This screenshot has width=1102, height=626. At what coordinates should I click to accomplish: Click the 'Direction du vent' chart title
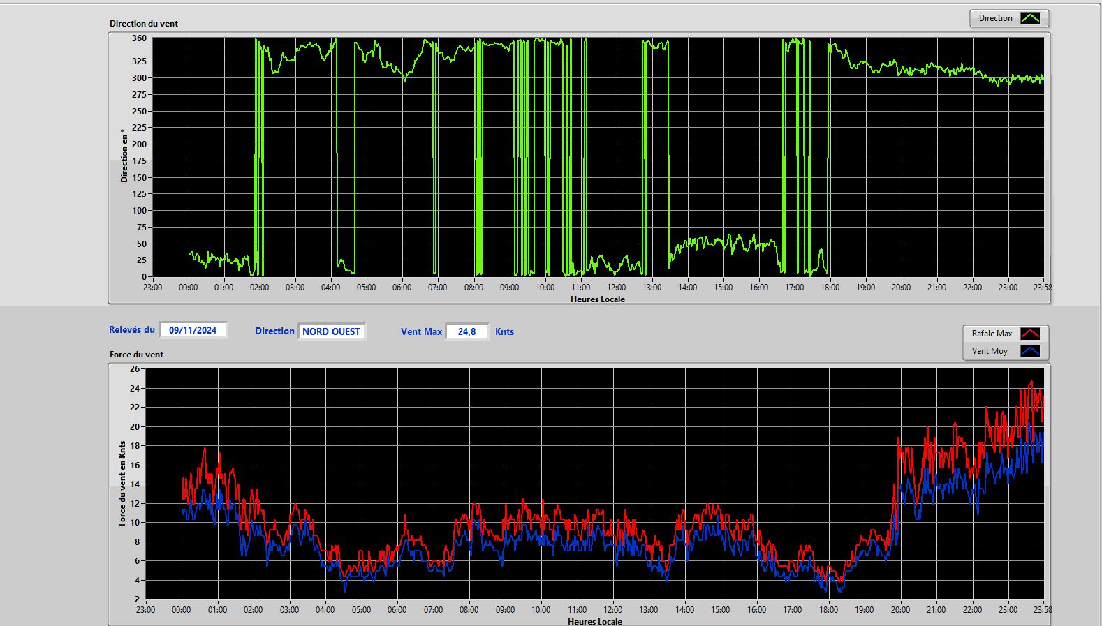coord(144,23)
